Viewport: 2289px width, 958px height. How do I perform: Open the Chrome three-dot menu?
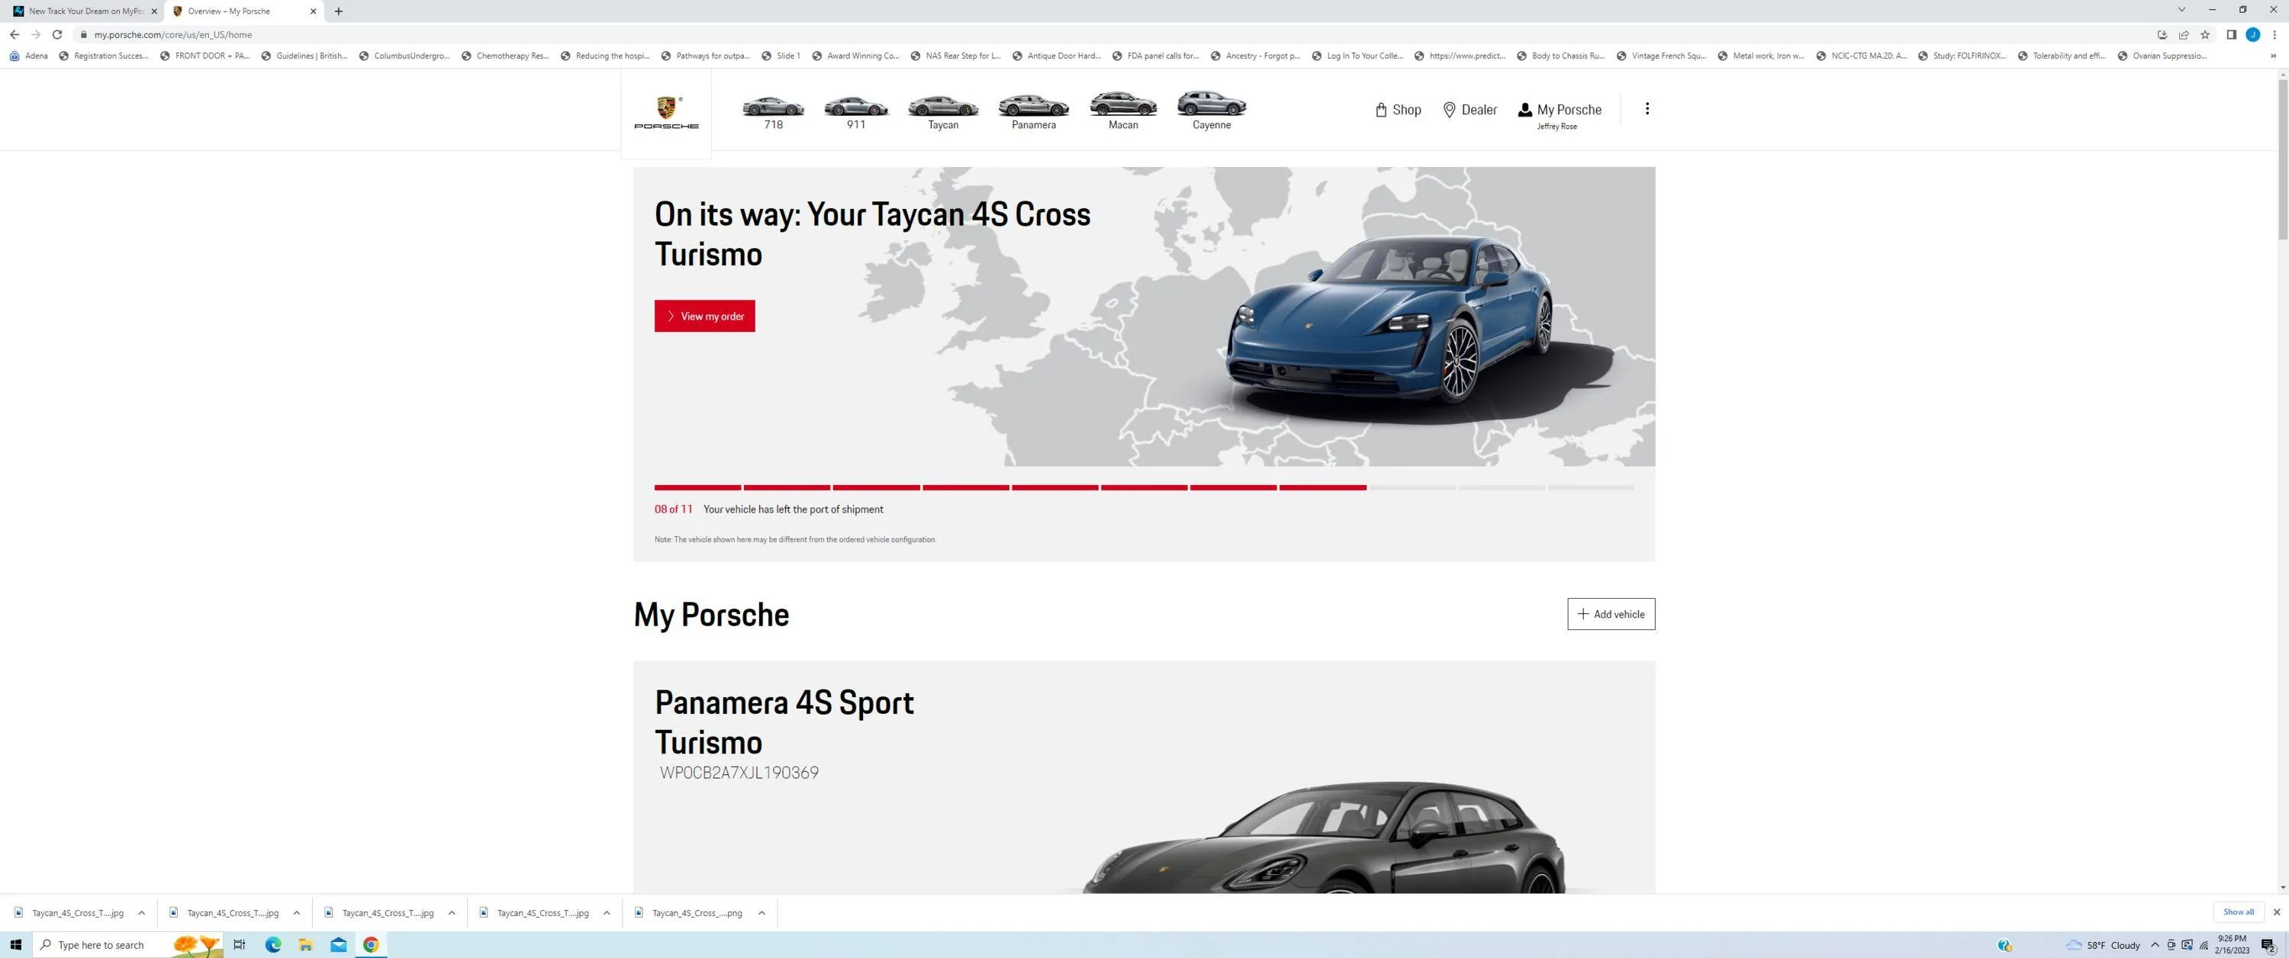pos(2274,34)
